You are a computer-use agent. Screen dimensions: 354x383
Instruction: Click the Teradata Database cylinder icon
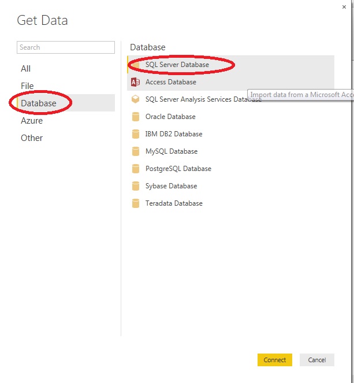pos(136,203)
